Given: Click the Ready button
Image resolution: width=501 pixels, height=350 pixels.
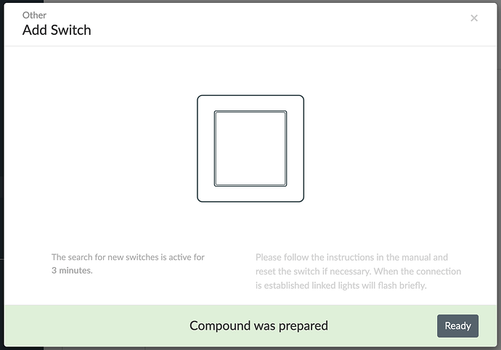Looking at the screenshot, I should point(457,326).
